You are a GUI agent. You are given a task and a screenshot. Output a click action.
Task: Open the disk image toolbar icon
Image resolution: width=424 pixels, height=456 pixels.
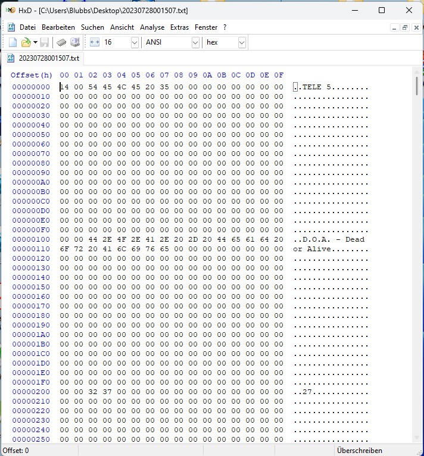click(75, 42)
